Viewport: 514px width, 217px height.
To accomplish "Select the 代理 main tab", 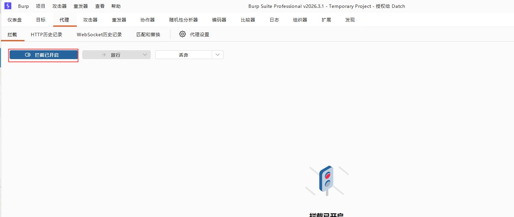I will (64, 20).
